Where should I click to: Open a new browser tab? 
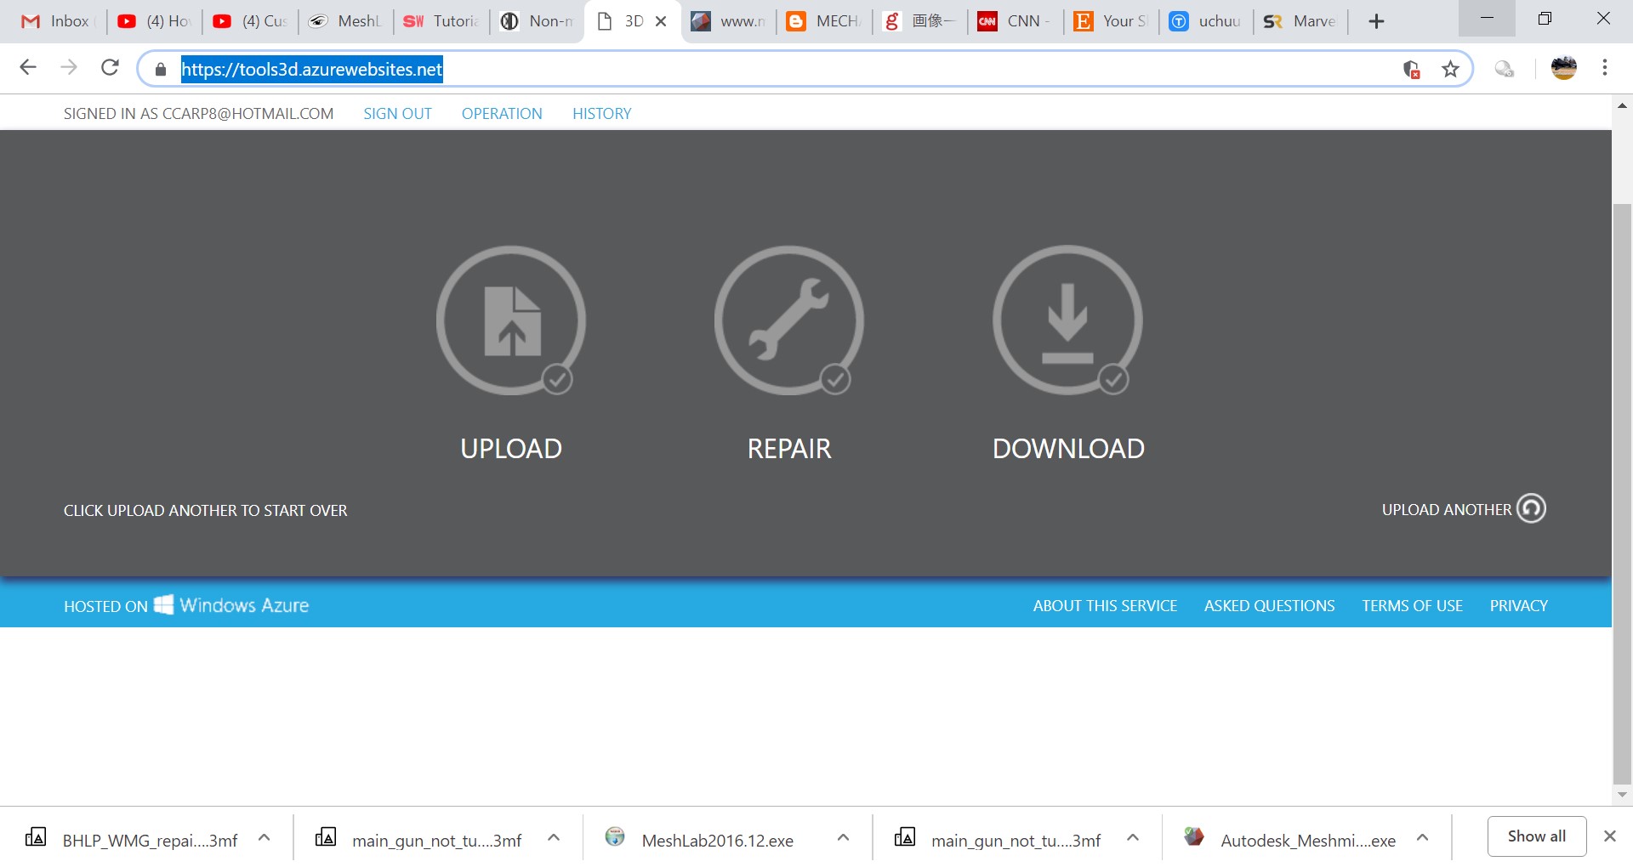[x=1376, y=20]
